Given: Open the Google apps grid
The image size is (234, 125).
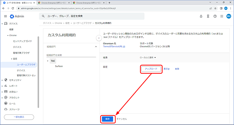Looking at the screenshot, I should [222, 16].
